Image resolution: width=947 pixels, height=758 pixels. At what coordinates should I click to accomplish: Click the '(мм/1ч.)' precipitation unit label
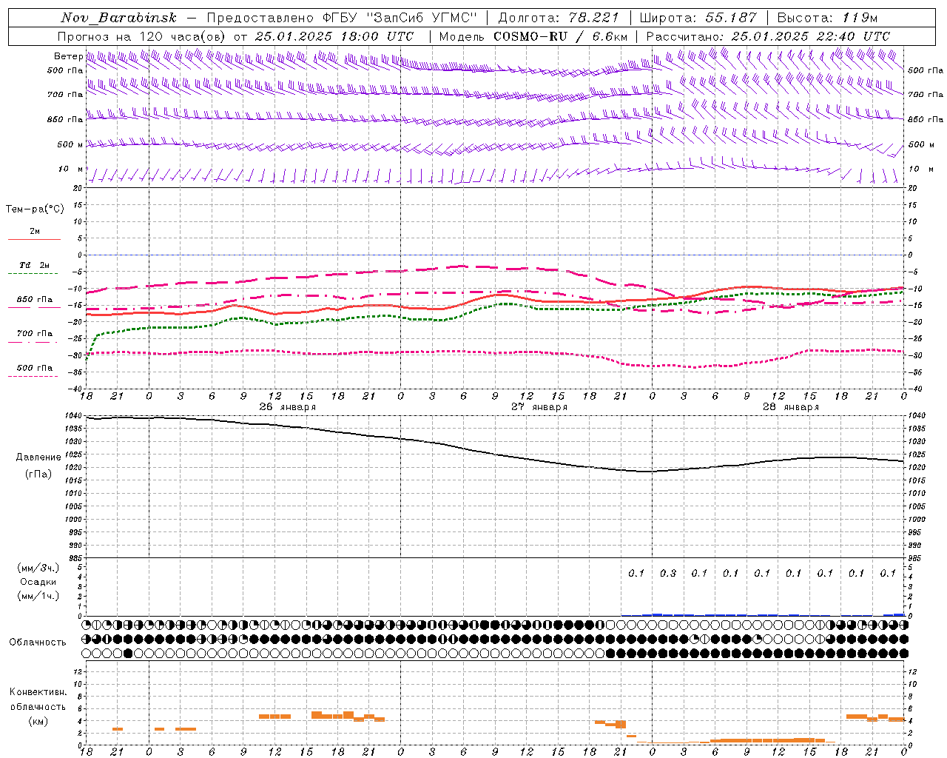[38, 596]
